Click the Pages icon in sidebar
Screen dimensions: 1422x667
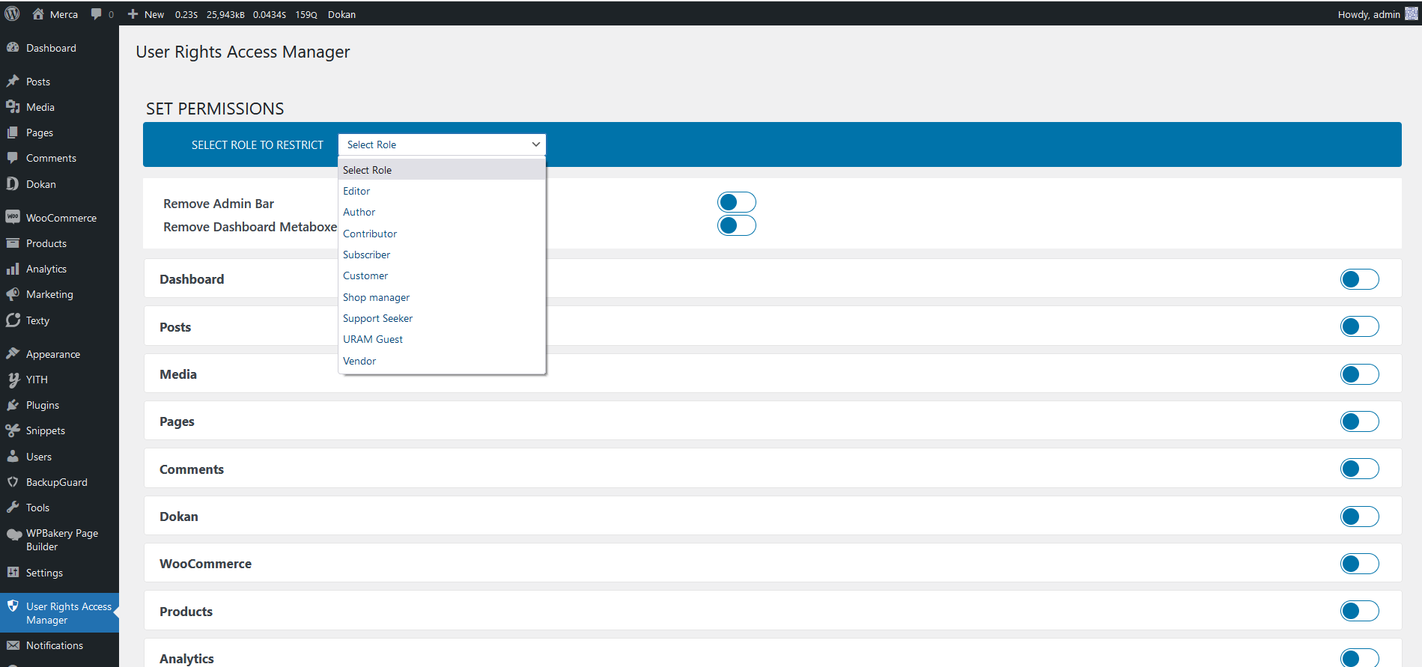[13, 132]
